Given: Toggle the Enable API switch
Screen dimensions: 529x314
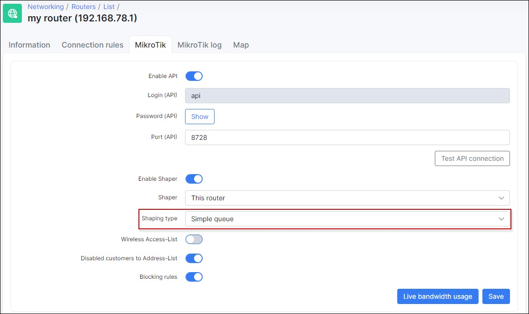Looking at the screenshot, I should pos(194,76).
